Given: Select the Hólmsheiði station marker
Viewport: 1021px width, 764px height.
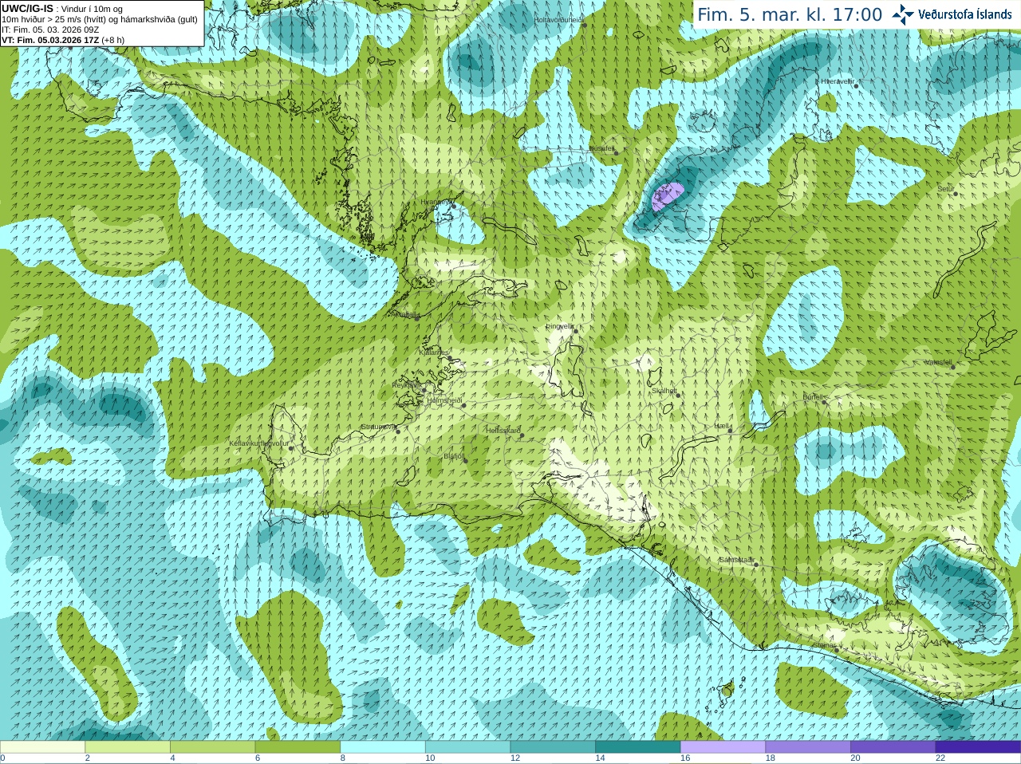Looking at the screenshot, I should pyautogui.click(x=463, y=405).
